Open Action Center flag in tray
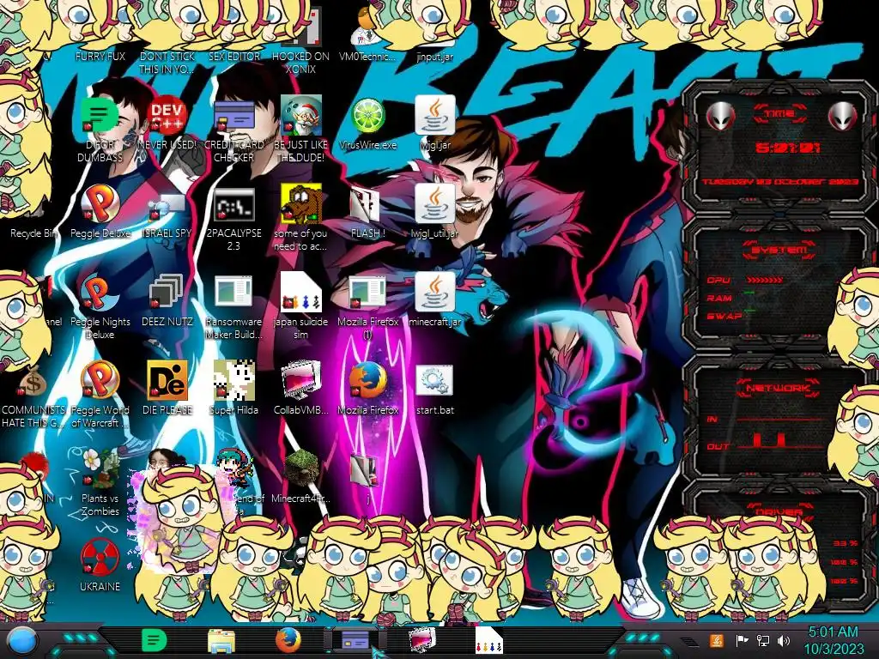 [742, 640]
